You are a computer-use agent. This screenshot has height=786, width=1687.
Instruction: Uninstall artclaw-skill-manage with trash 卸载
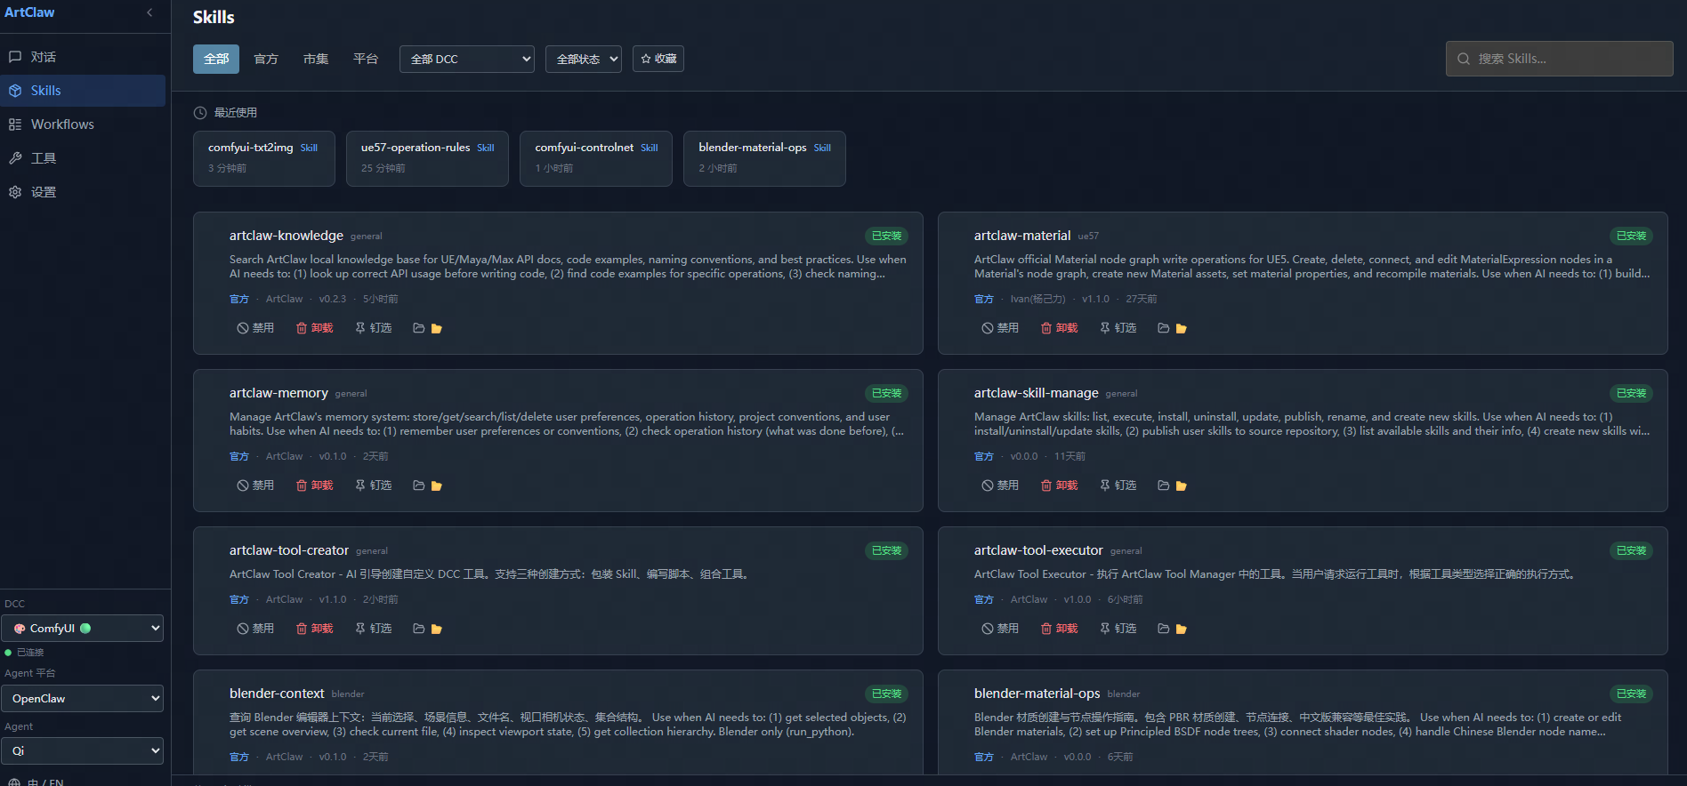click(1060, 485)
